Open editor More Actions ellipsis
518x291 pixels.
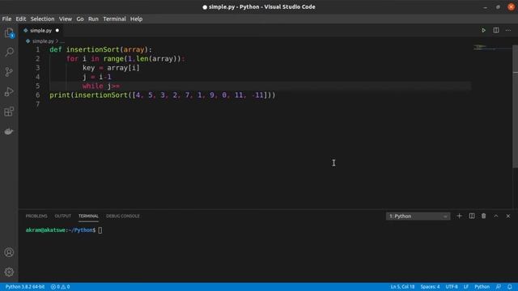508,31
